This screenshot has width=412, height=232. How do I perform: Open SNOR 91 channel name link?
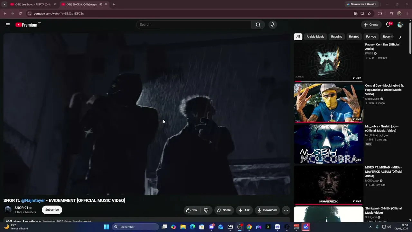[21, 208]
